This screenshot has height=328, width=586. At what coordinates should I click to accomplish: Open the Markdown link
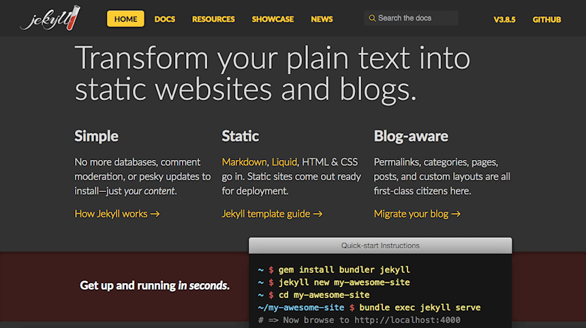[x=245, y=162]
